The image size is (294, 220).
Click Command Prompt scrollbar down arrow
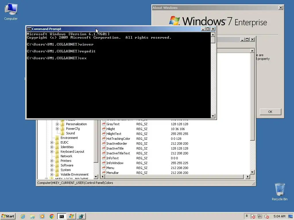(x=213, y=116)
